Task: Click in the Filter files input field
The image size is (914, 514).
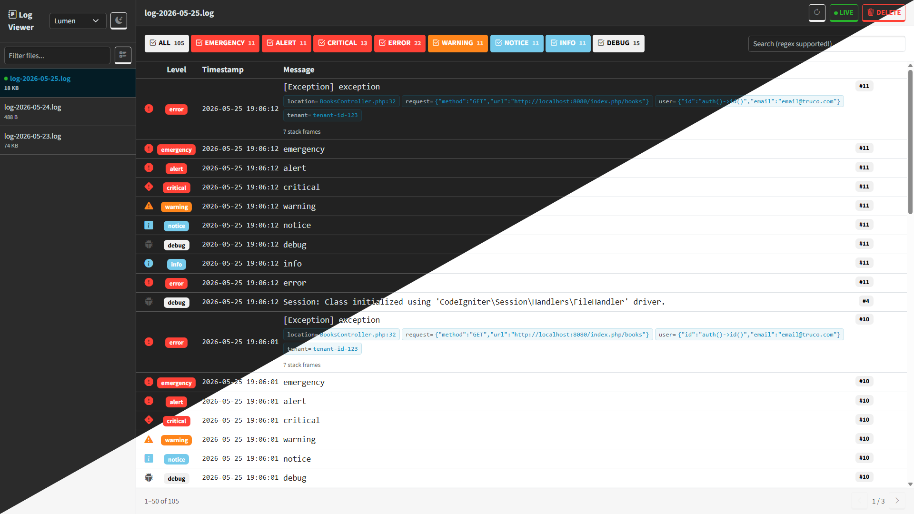Action: coord(57,55)
